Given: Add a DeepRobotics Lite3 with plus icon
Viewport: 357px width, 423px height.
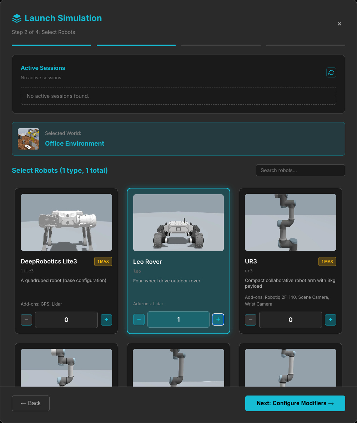Looking at the screenshot, I should coord(106,320).
